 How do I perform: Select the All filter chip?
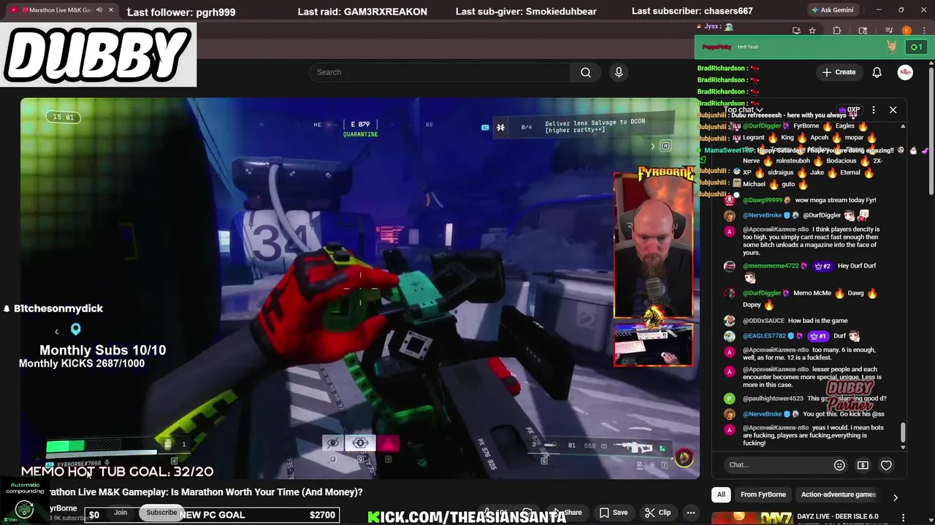tap(721, 494)
